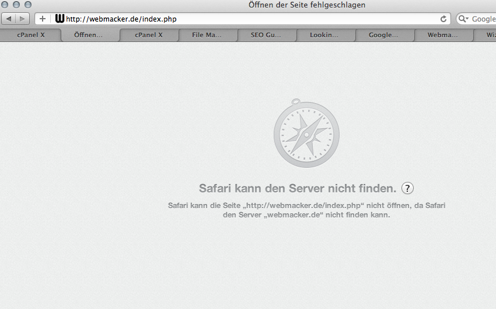Viewport: 496px width, 309px height.
Task: Click the grey Safari compass image
Action: point(306,134)
